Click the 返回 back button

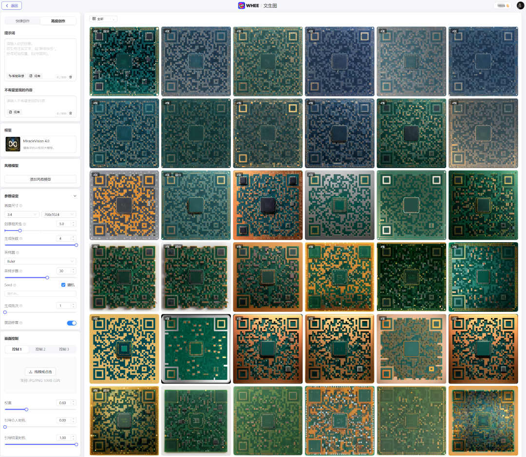tap(12, 6)
